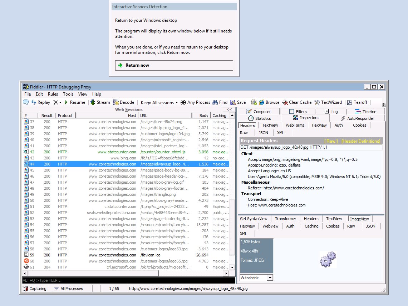
Task: Click session list scroll down arrow
Action: pyautogui.click(x=232, y=267)
